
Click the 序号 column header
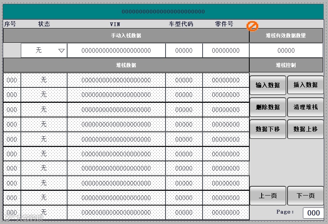(x=10, y=24)
